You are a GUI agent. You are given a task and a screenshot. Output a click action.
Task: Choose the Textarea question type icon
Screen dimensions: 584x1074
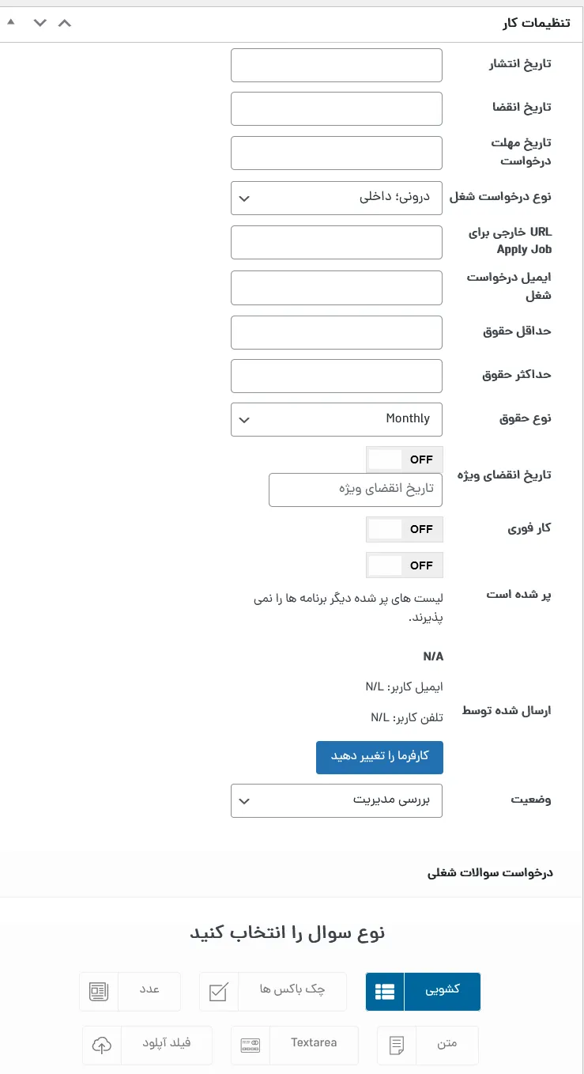(x=251, y=1045)
